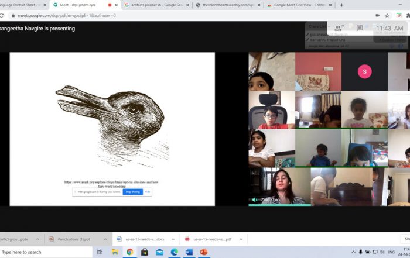Open the Meet chat panel icon
The height and width of the screenshot is (258, 410).
coord(360,28)
